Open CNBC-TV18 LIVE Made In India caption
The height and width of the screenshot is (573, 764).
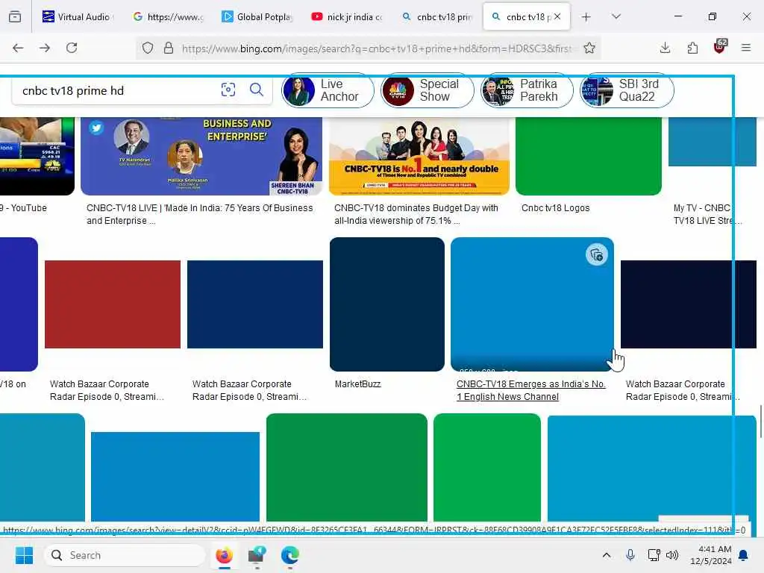(x=200, y=214)
